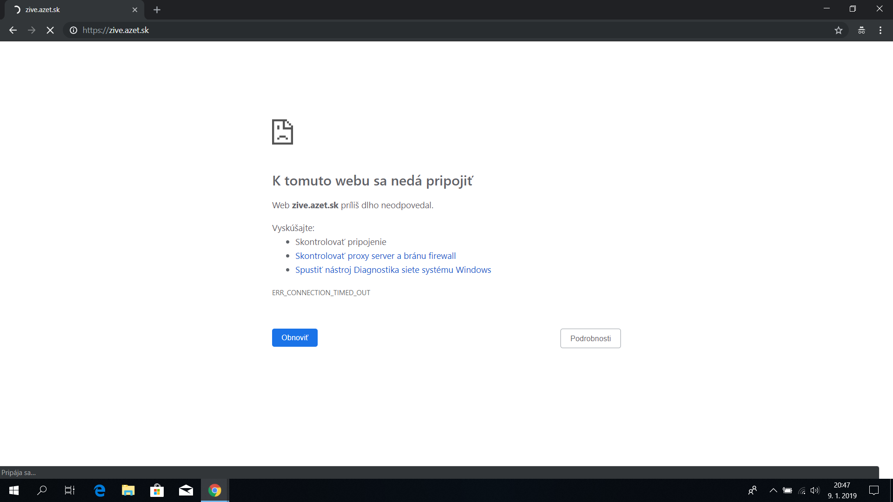Viewport: 893px width, 502px height.
Task: Click the battery status tray icon
Action: click(x=787, y=490)
